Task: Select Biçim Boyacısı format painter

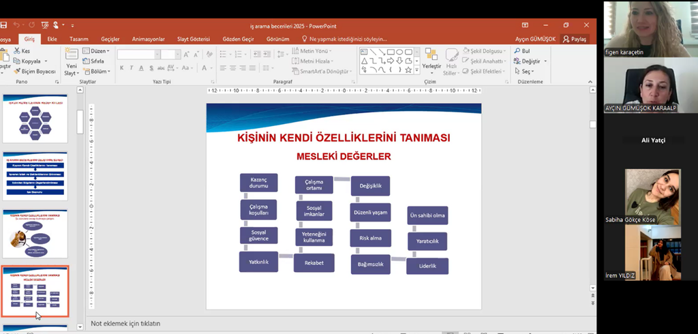Action: [35, 72]
